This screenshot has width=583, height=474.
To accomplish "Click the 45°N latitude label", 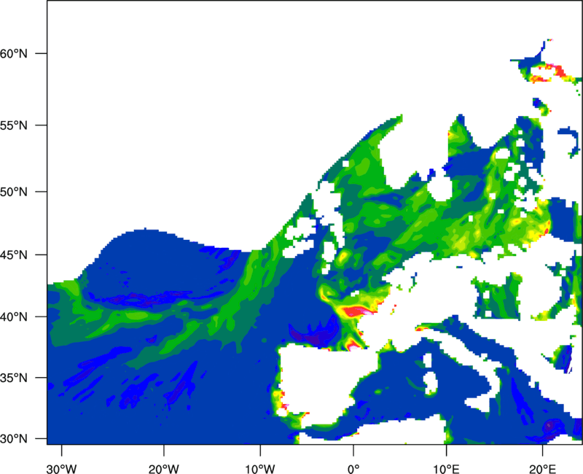I will [x=14, y=255].
